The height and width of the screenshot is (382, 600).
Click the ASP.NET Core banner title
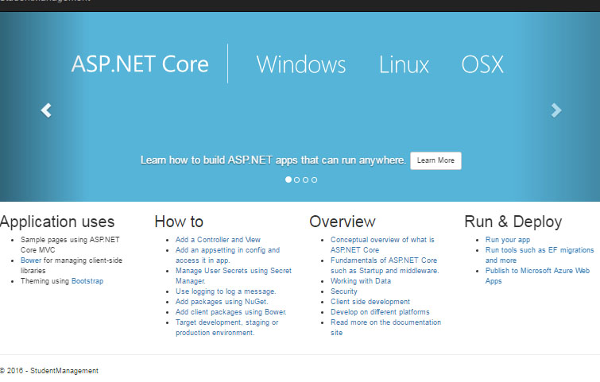pyautogui.click(x=140, y=64)
